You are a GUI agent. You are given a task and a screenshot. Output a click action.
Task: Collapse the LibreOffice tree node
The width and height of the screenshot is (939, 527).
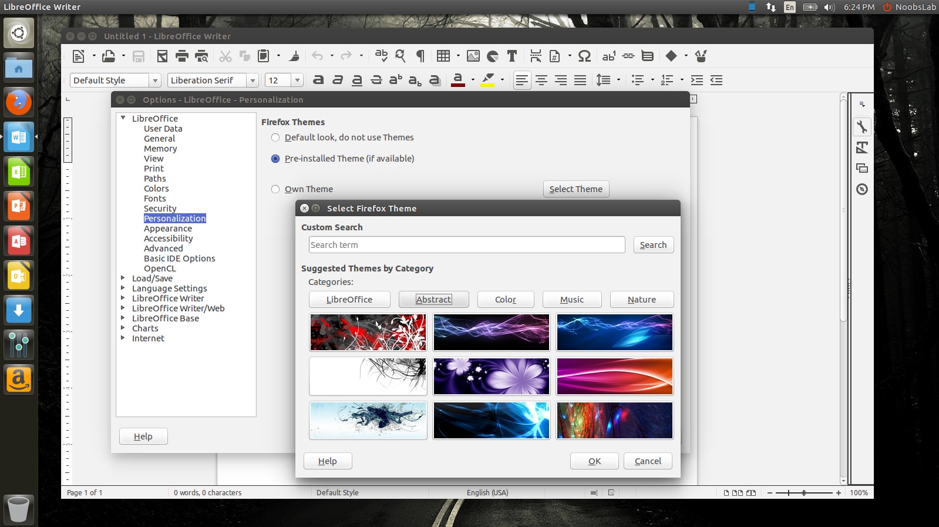pyautogui.click(x=123, y=118)
